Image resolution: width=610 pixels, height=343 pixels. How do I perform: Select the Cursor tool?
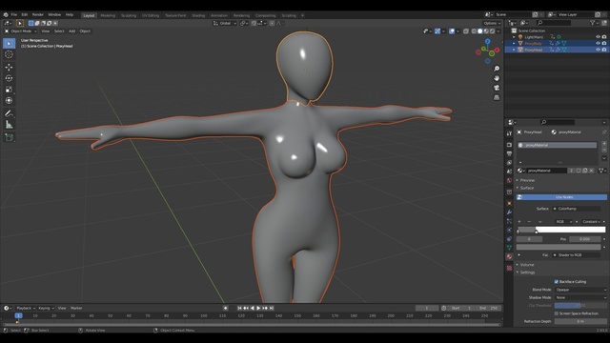click(x=9, y=54)
